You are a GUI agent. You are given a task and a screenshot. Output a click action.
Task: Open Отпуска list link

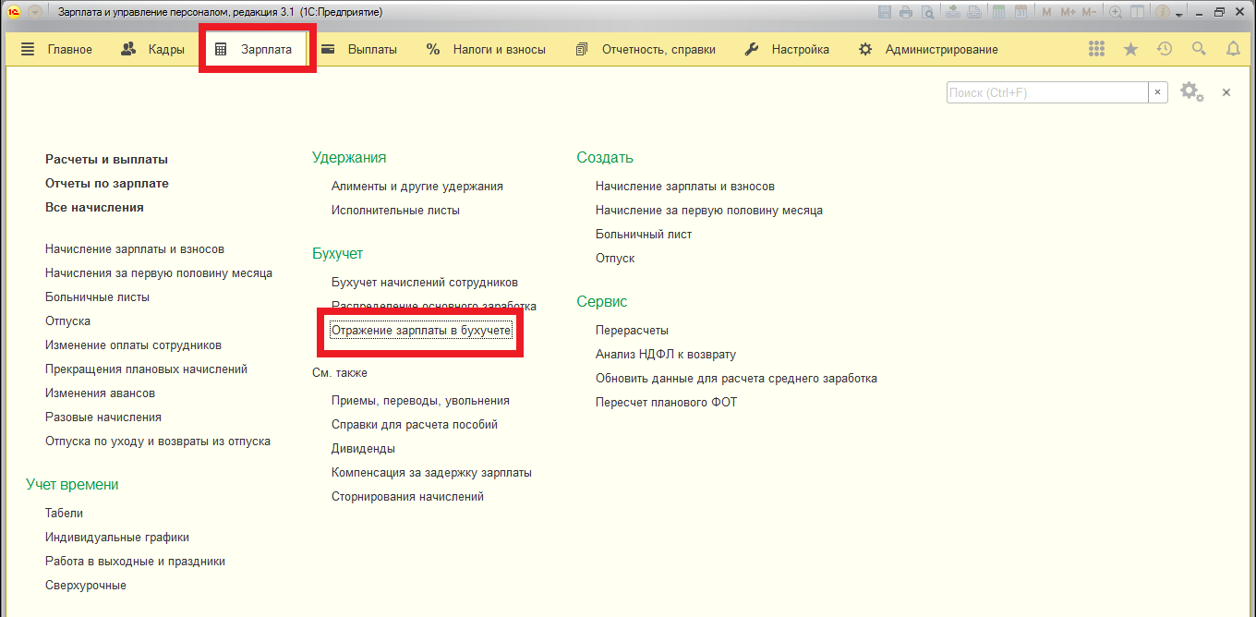(x=67, y=321)
